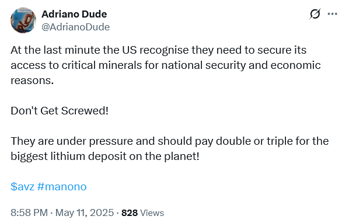
Task: Click the 828 view count number
Action: (x=130, y=212)
